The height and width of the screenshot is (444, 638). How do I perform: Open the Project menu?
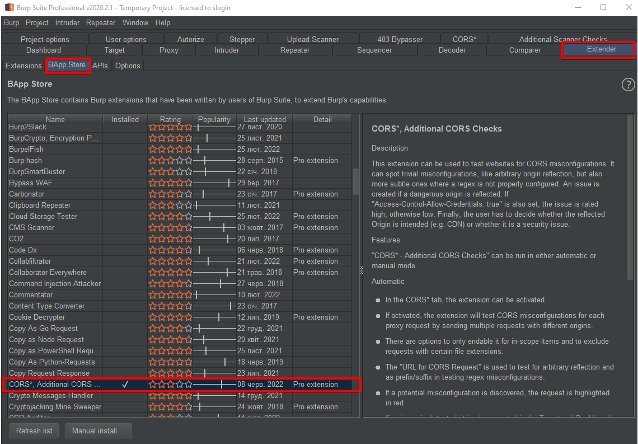point(37,23)
